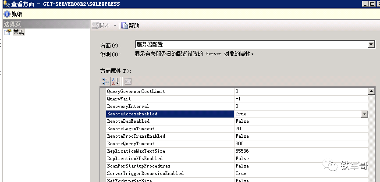The width and height of the screenshot is (380, 182).
Task: Click the blue info icon beside 就绪
Action: tap(6, 14)
